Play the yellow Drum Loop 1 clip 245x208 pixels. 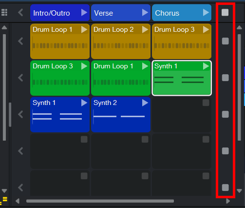84,30
